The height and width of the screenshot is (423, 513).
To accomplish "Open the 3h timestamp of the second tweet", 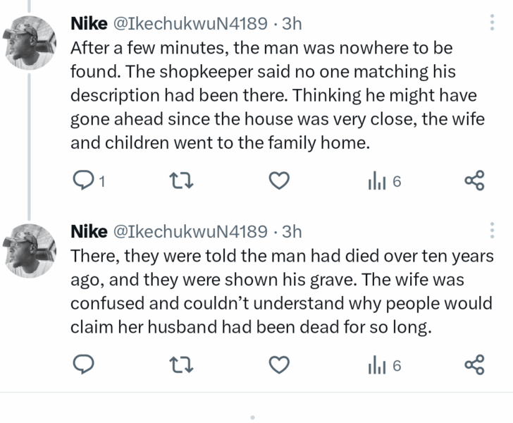I will point(291,231).
